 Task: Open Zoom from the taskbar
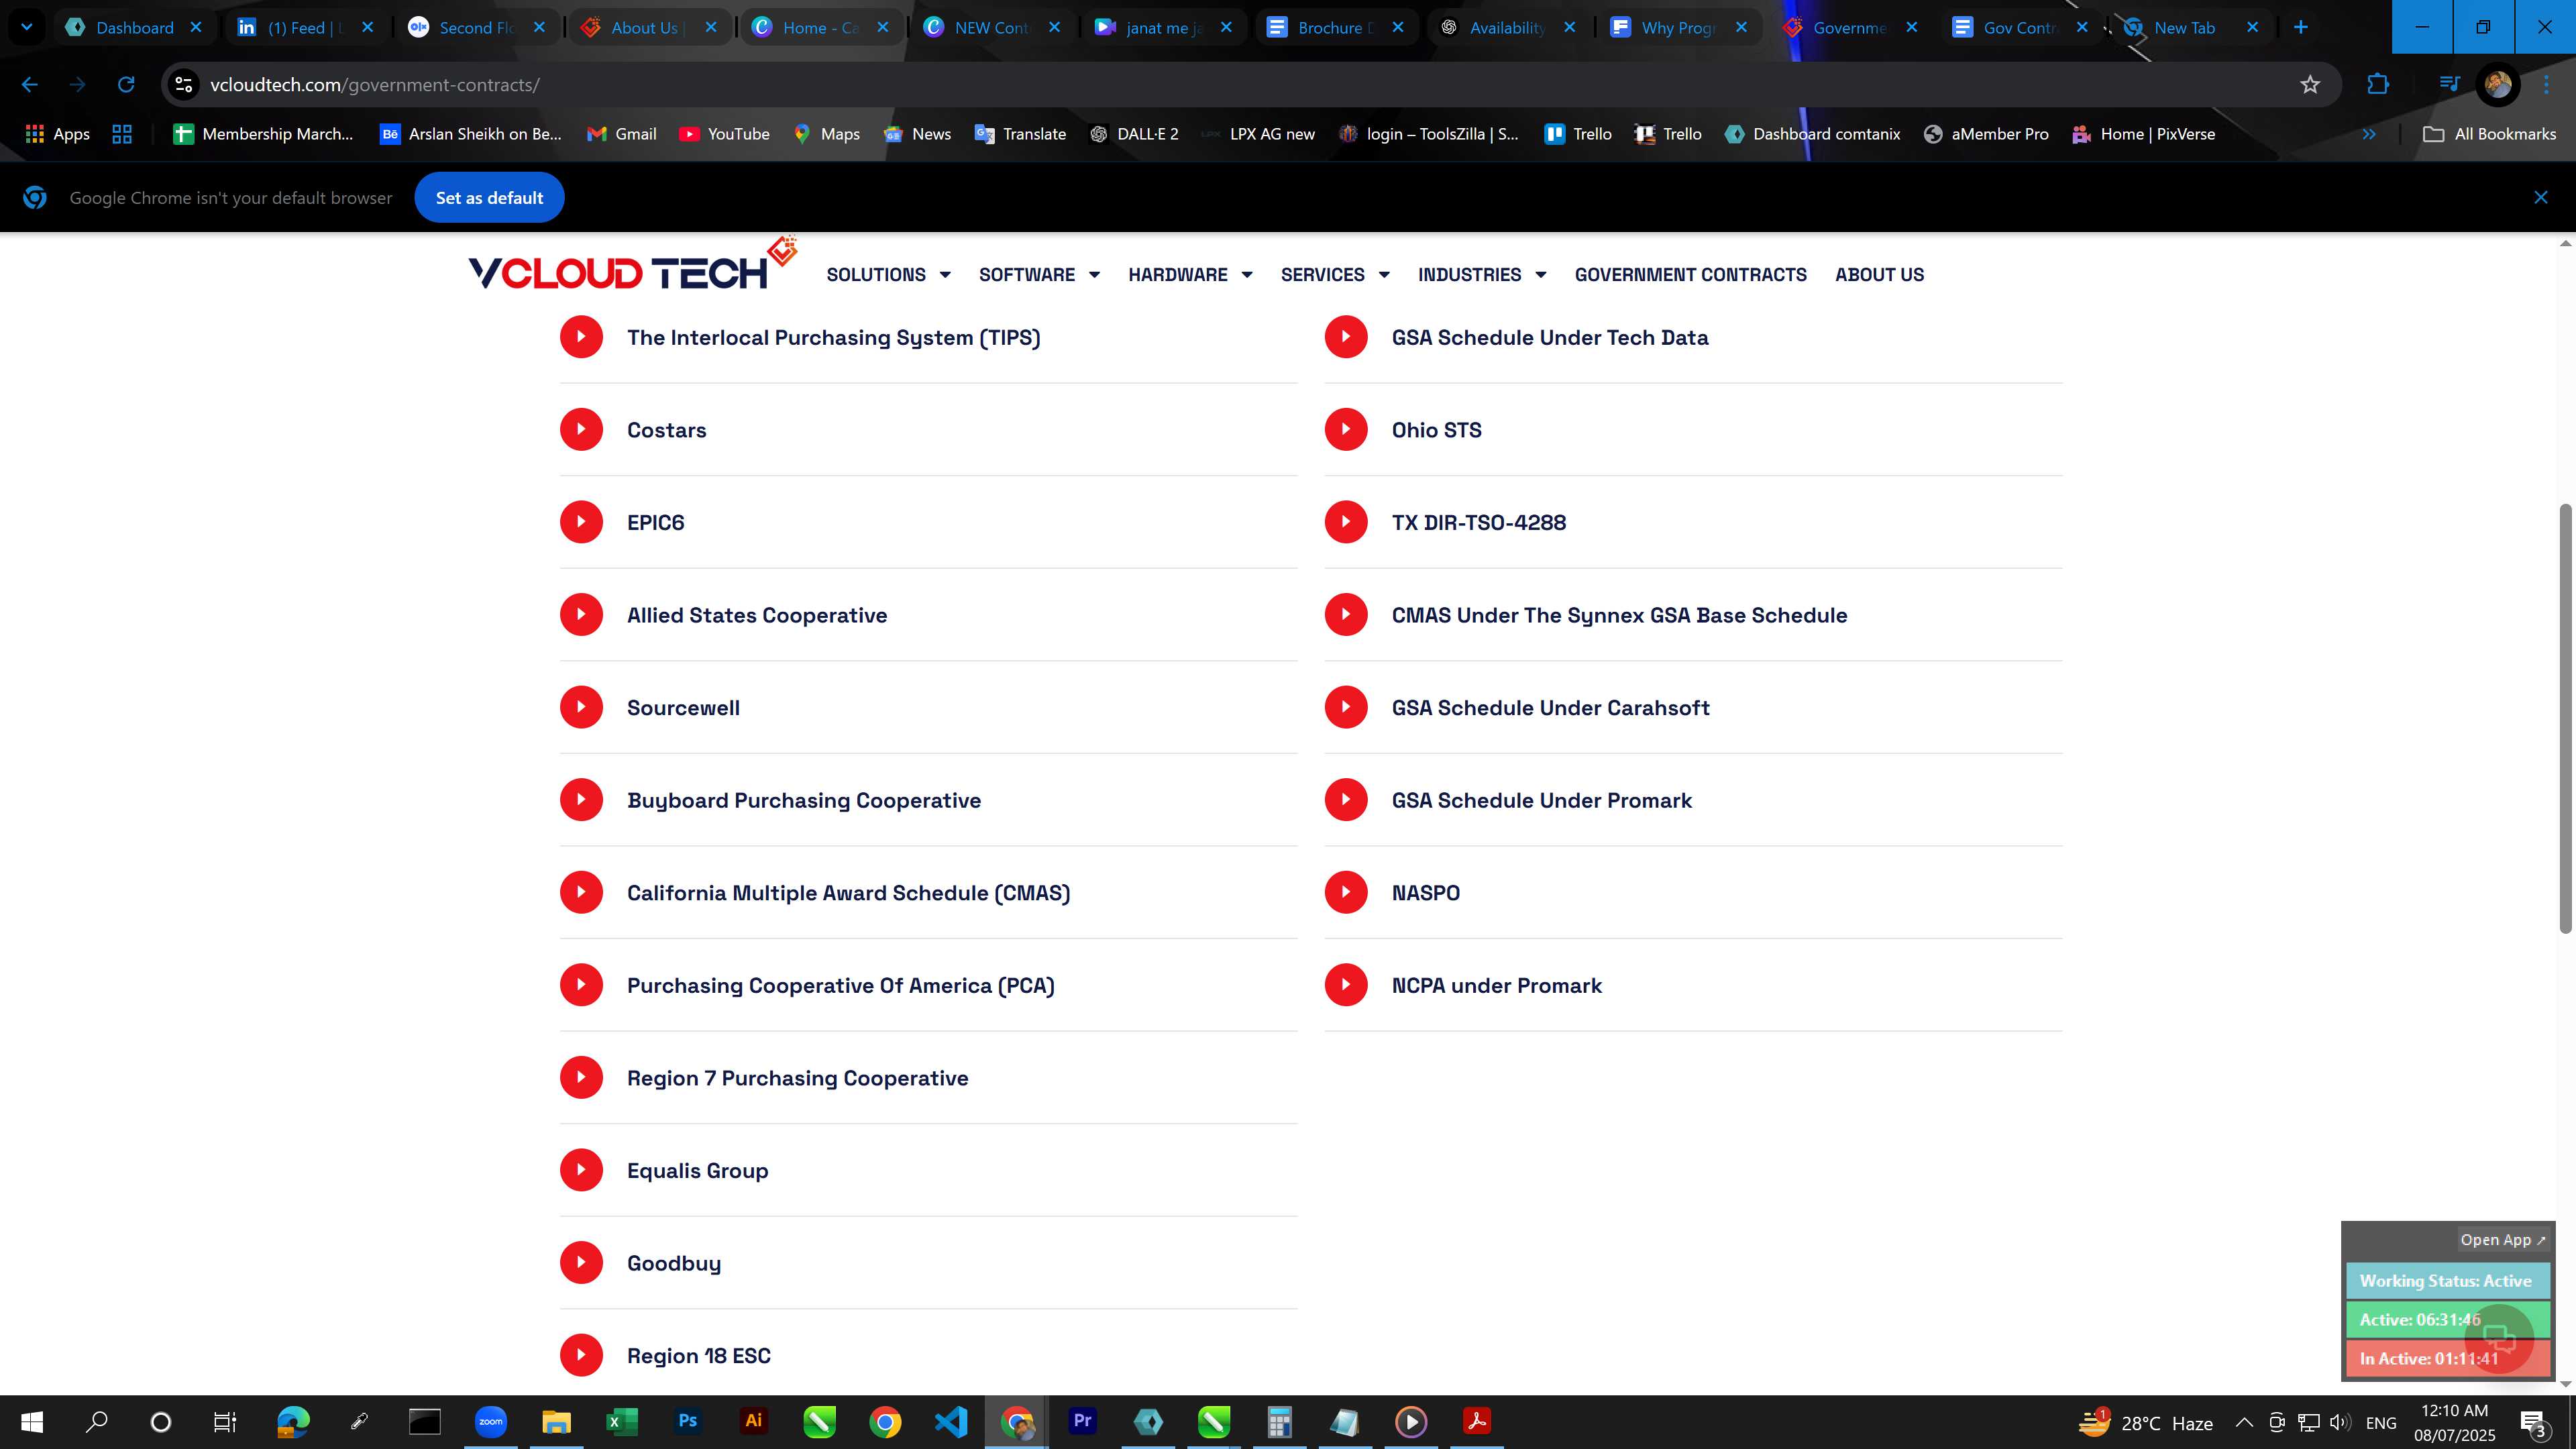tap(491, 1422)
